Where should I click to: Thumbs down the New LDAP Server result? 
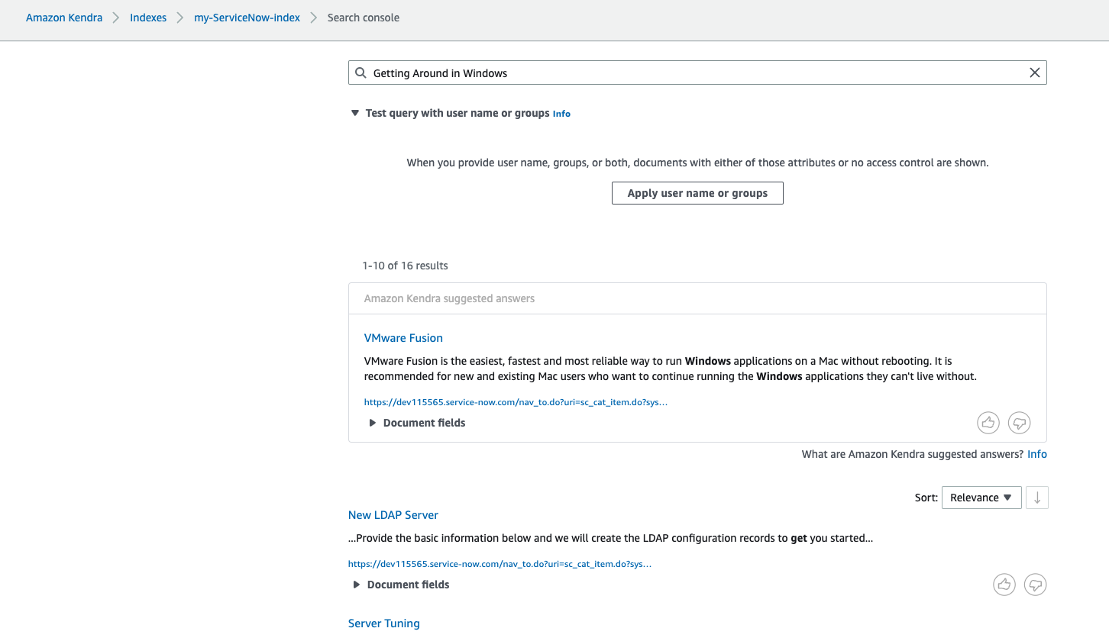tap(1036, 585)
